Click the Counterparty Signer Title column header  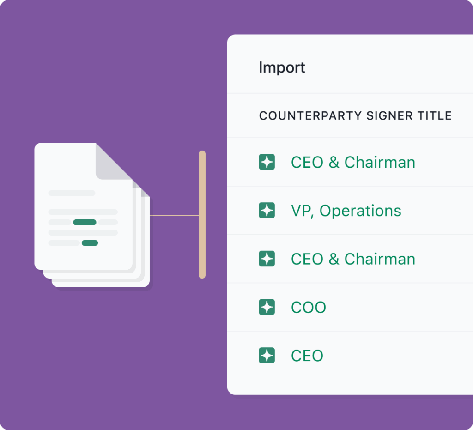[x=355, y=116]
